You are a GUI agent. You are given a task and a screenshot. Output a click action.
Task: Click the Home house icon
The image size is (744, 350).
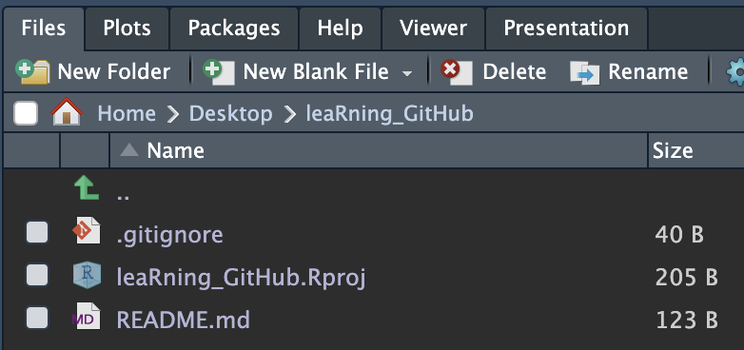coord(67,111)
